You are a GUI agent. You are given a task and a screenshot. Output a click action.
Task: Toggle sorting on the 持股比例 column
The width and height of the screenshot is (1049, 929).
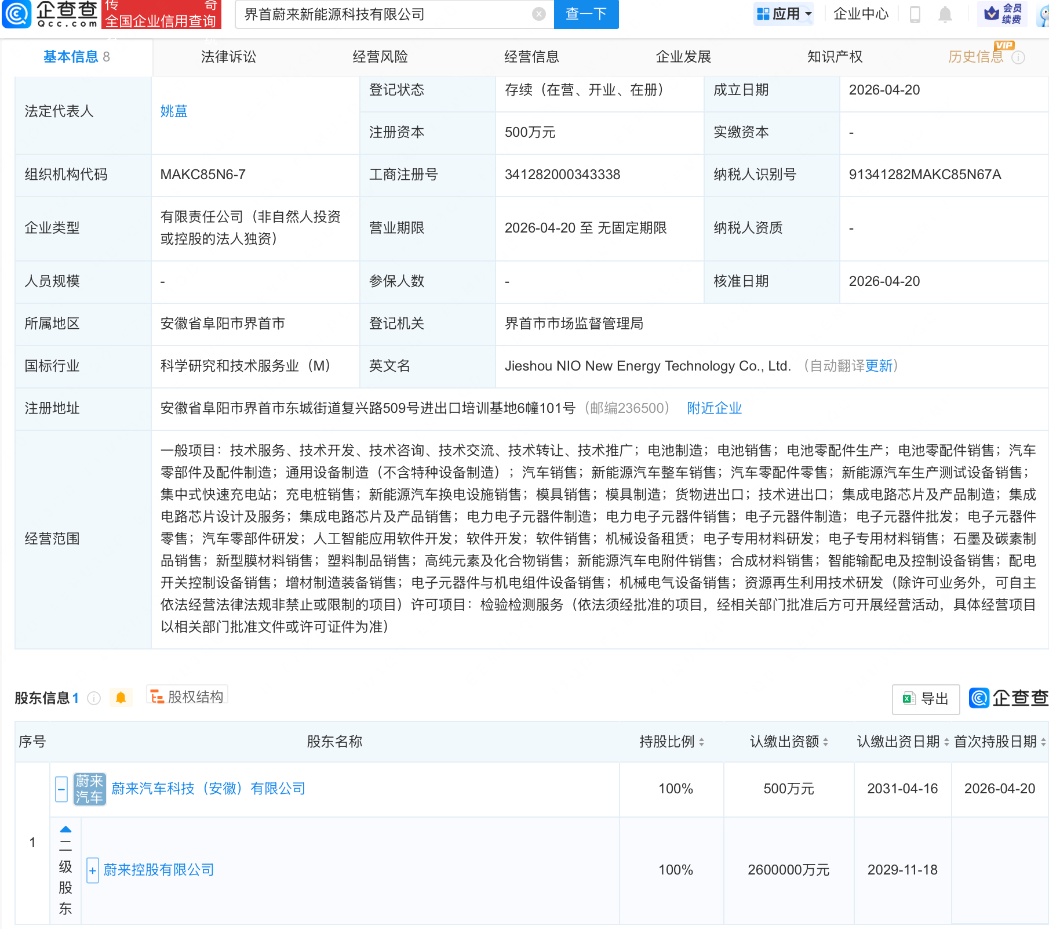pyautogui.click(x=702, y=742)
